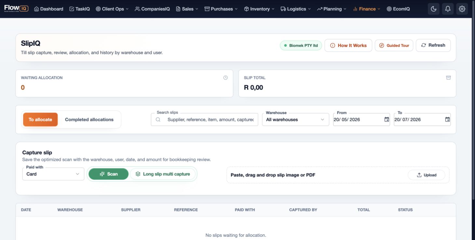Expand the Purchases menu
This screenshot has width=475, height=240.
coord(221,9)
